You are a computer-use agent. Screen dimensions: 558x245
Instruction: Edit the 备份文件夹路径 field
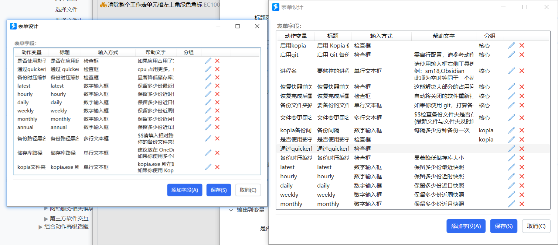pyautogui.click(x=511, y=105)
